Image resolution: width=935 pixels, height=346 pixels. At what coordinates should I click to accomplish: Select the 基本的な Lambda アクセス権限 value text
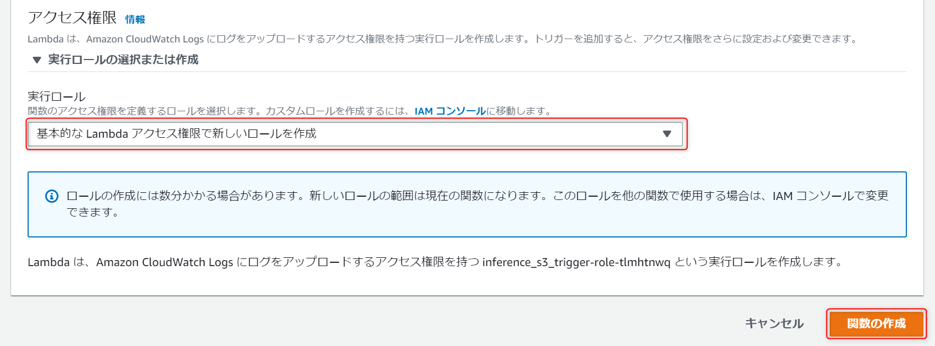click(176, 134)
